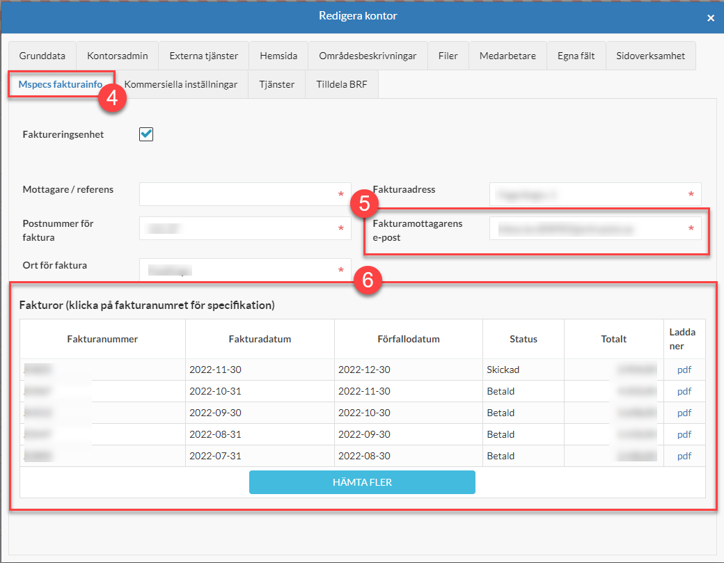
Task: Open the Områdesbeskrivningar tab
Action: point(368,56)
